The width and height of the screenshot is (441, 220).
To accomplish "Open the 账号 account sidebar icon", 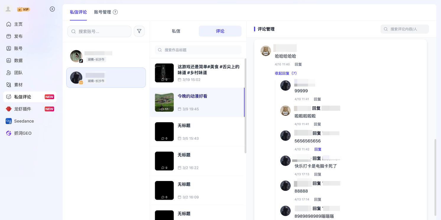I will tap(9, 48).
